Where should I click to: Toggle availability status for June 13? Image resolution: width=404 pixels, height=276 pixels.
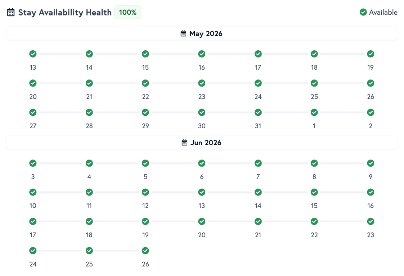pyautogui.click(x=202, y=192)
